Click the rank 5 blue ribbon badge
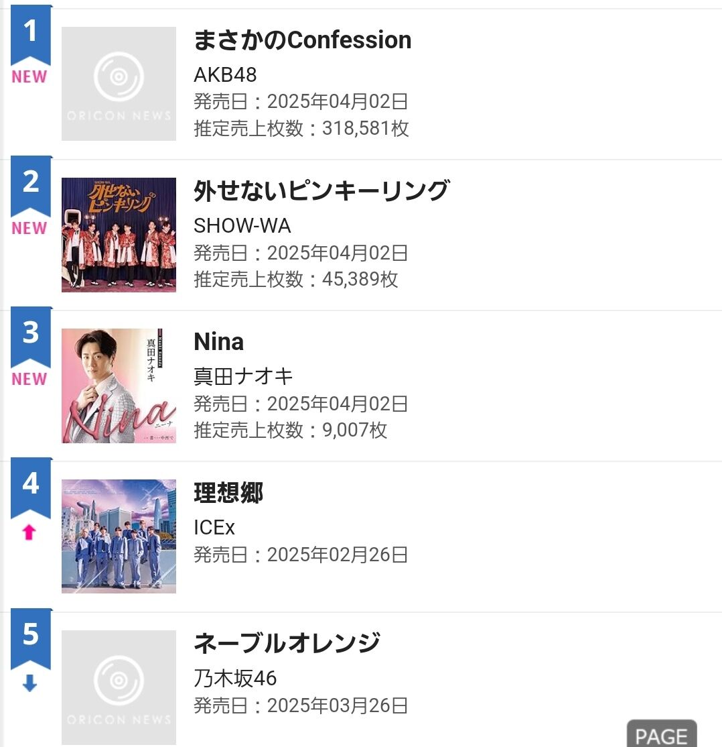 tap(31, 636)
